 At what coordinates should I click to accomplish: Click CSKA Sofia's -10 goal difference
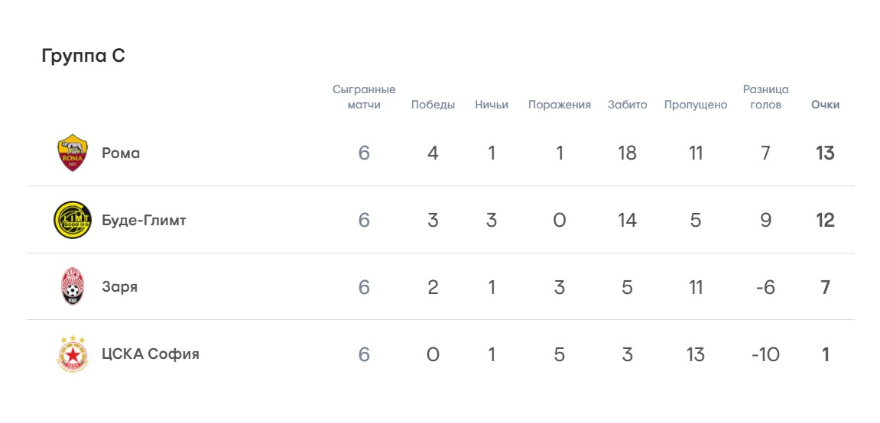pos(765,354)
